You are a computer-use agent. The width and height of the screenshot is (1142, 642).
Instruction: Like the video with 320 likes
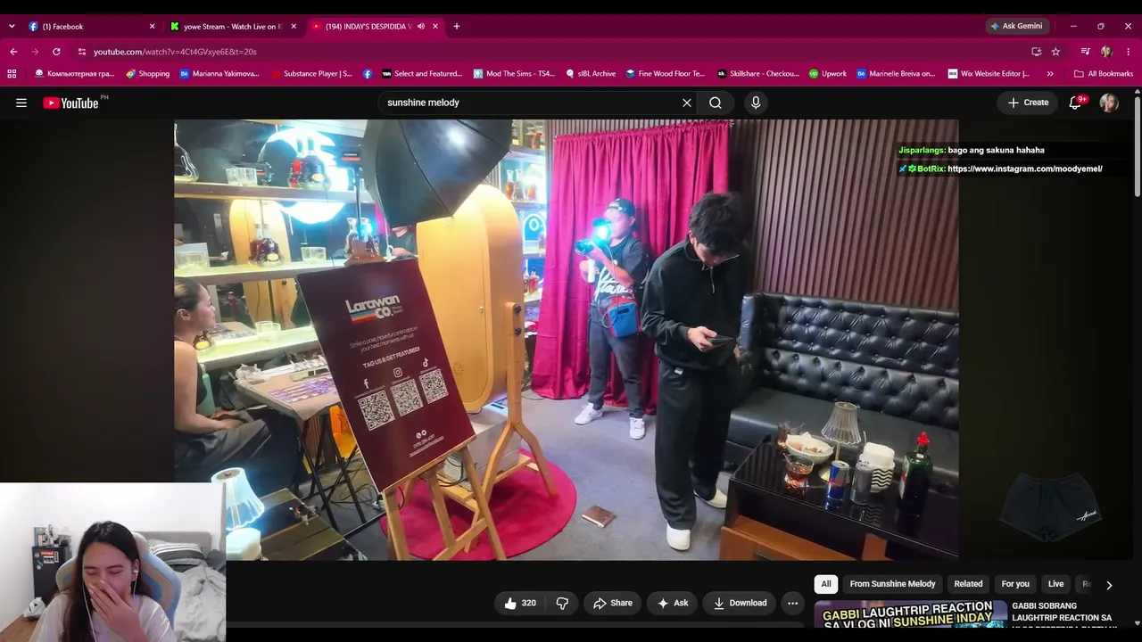click(520, 603)
